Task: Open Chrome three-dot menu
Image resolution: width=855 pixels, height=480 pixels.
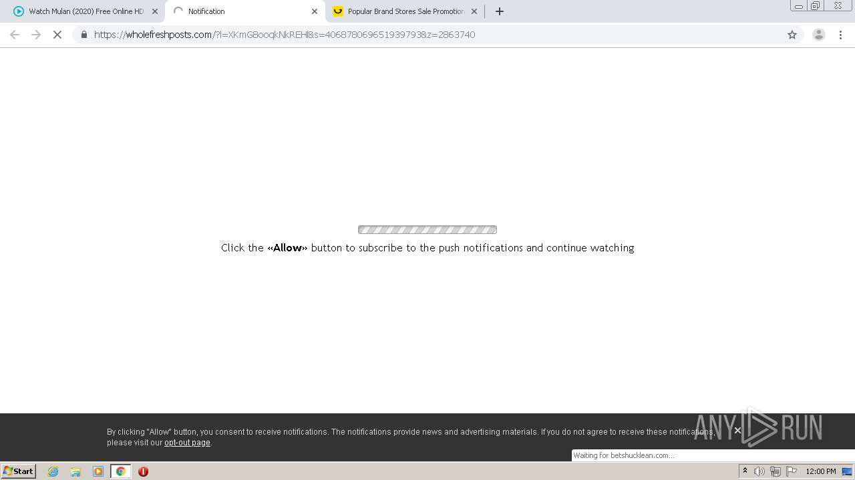Action: point(840,35)
